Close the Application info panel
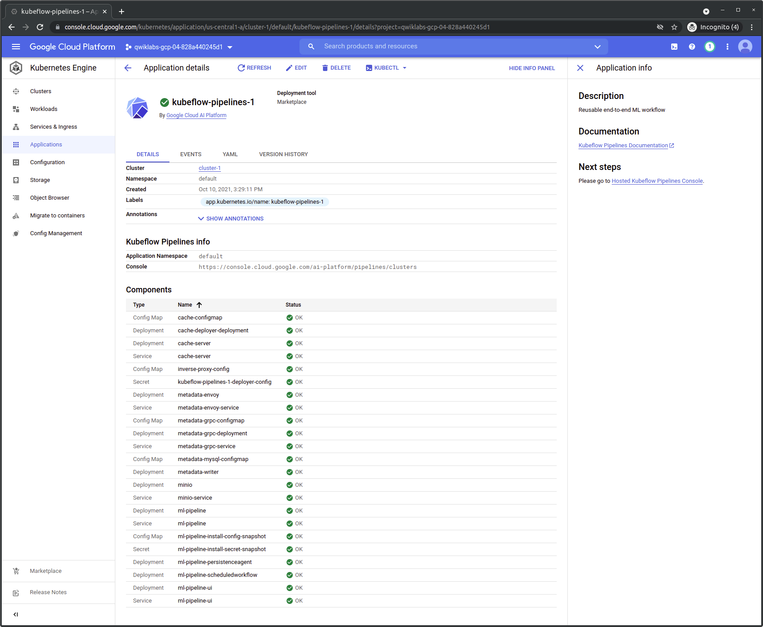Viewport: 763px width, 627px height. click(580, 68)
